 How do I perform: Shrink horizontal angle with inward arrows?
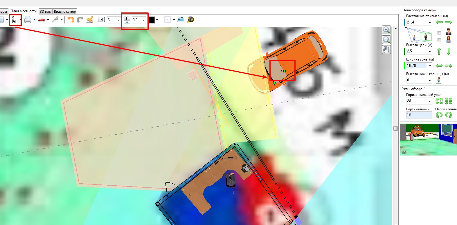tap(449, 101)
